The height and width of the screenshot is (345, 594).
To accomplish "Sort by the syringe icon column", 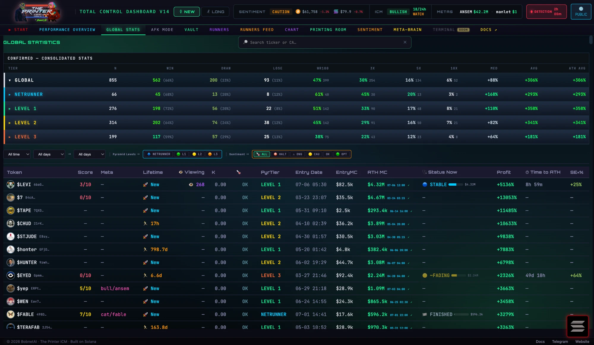I will [238, 172].
